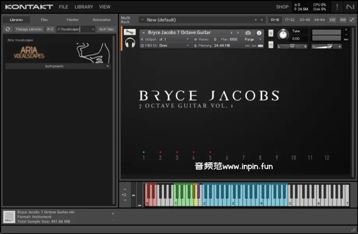This screenshot has width=358, height=234.
Task: Toggle Solo on Bryce Jacobs instrument
Action: (x=271, y=34)
